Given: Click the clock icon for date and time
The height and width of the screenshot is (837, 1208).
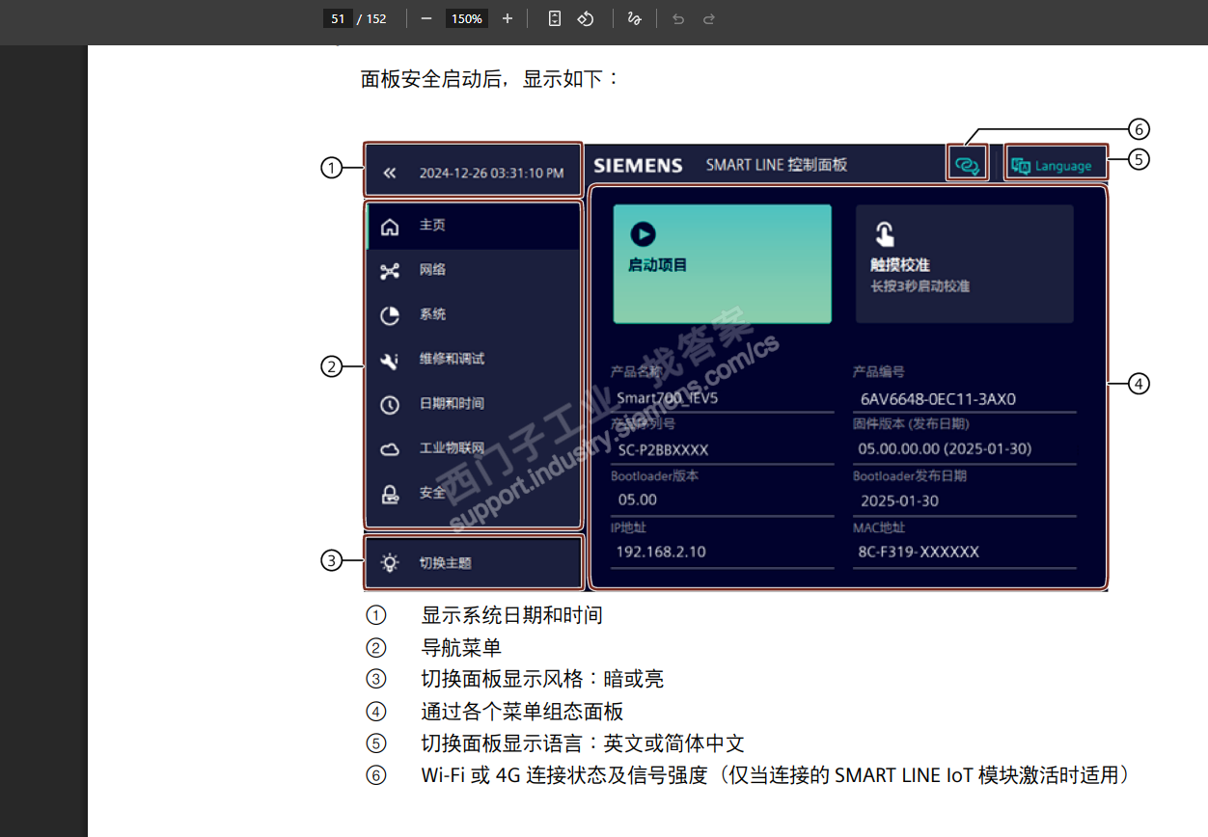Looking at the screenshot, I should pyautogui.click(x=390, y=405).
